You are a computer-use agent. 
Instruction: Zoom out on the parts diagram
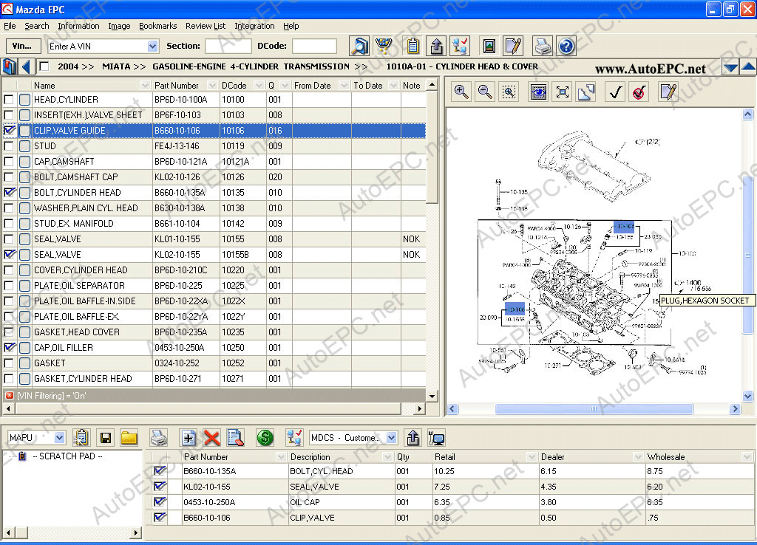click(485, 92)
